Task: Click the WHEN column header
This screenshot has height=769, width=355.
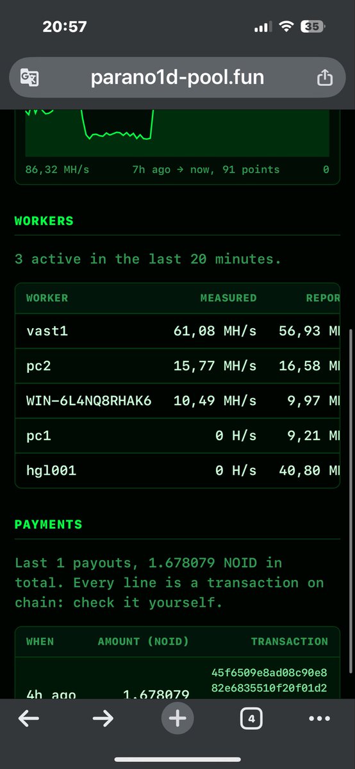Action: point(40,641)
